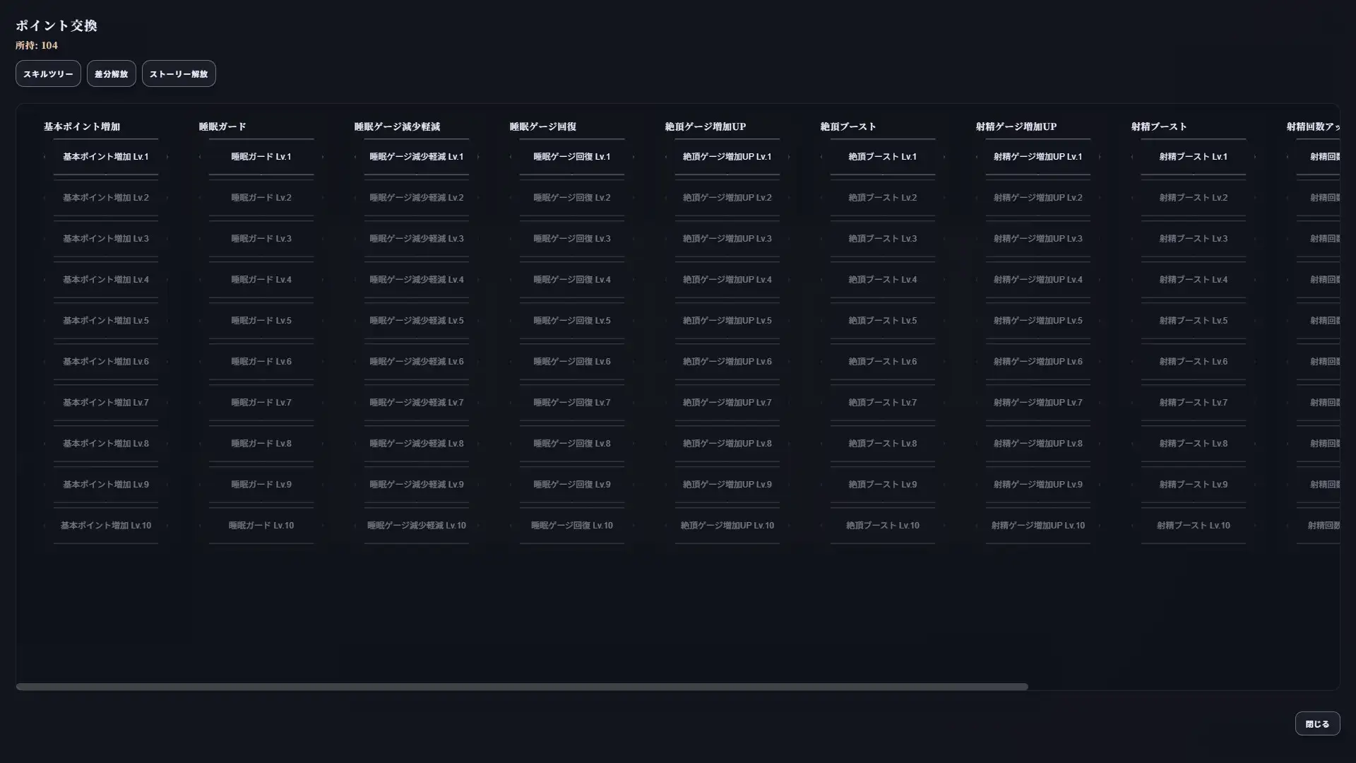Click 睡眠ガード Lv.5 skill node

(261, 321)
